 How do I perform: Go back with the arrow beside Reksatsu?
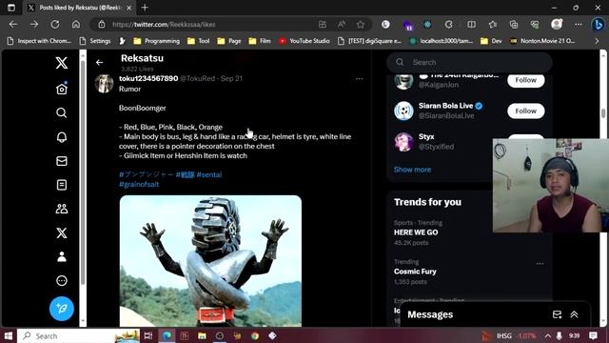click(99, 62)
